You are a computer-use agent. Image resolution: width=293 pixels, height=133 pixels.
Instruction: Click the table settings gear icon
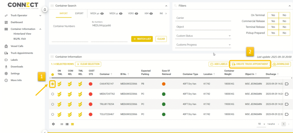point(53,124)
